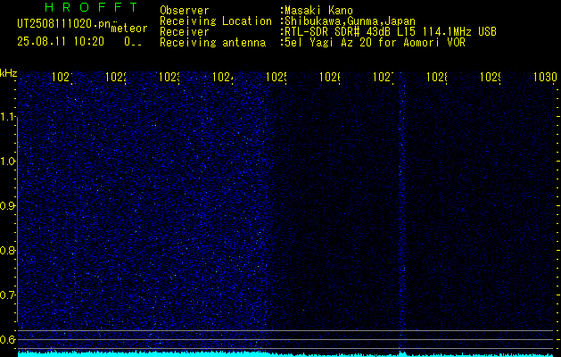Select the date stamp 25.08.11 10:20
561x357 pixels.
[61, 42]
